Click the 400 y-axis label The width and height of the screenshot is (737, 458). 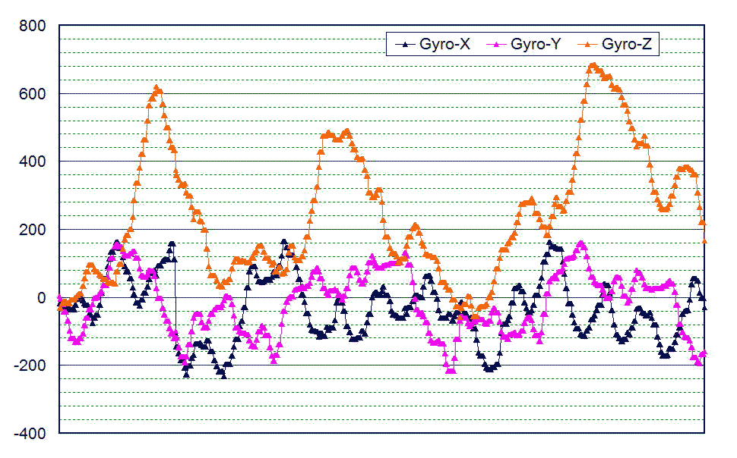(32, 162)
